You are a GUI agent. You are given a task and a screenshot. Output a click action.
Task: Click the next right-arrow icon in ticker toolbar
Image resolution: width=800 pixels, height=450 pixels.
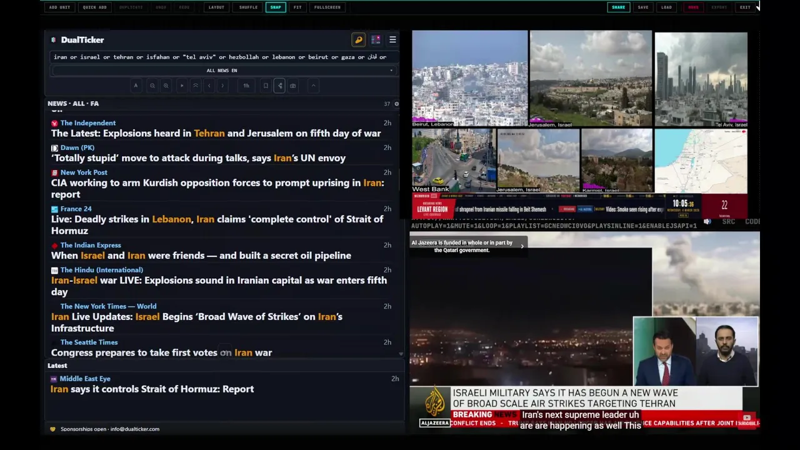point(222,86)
